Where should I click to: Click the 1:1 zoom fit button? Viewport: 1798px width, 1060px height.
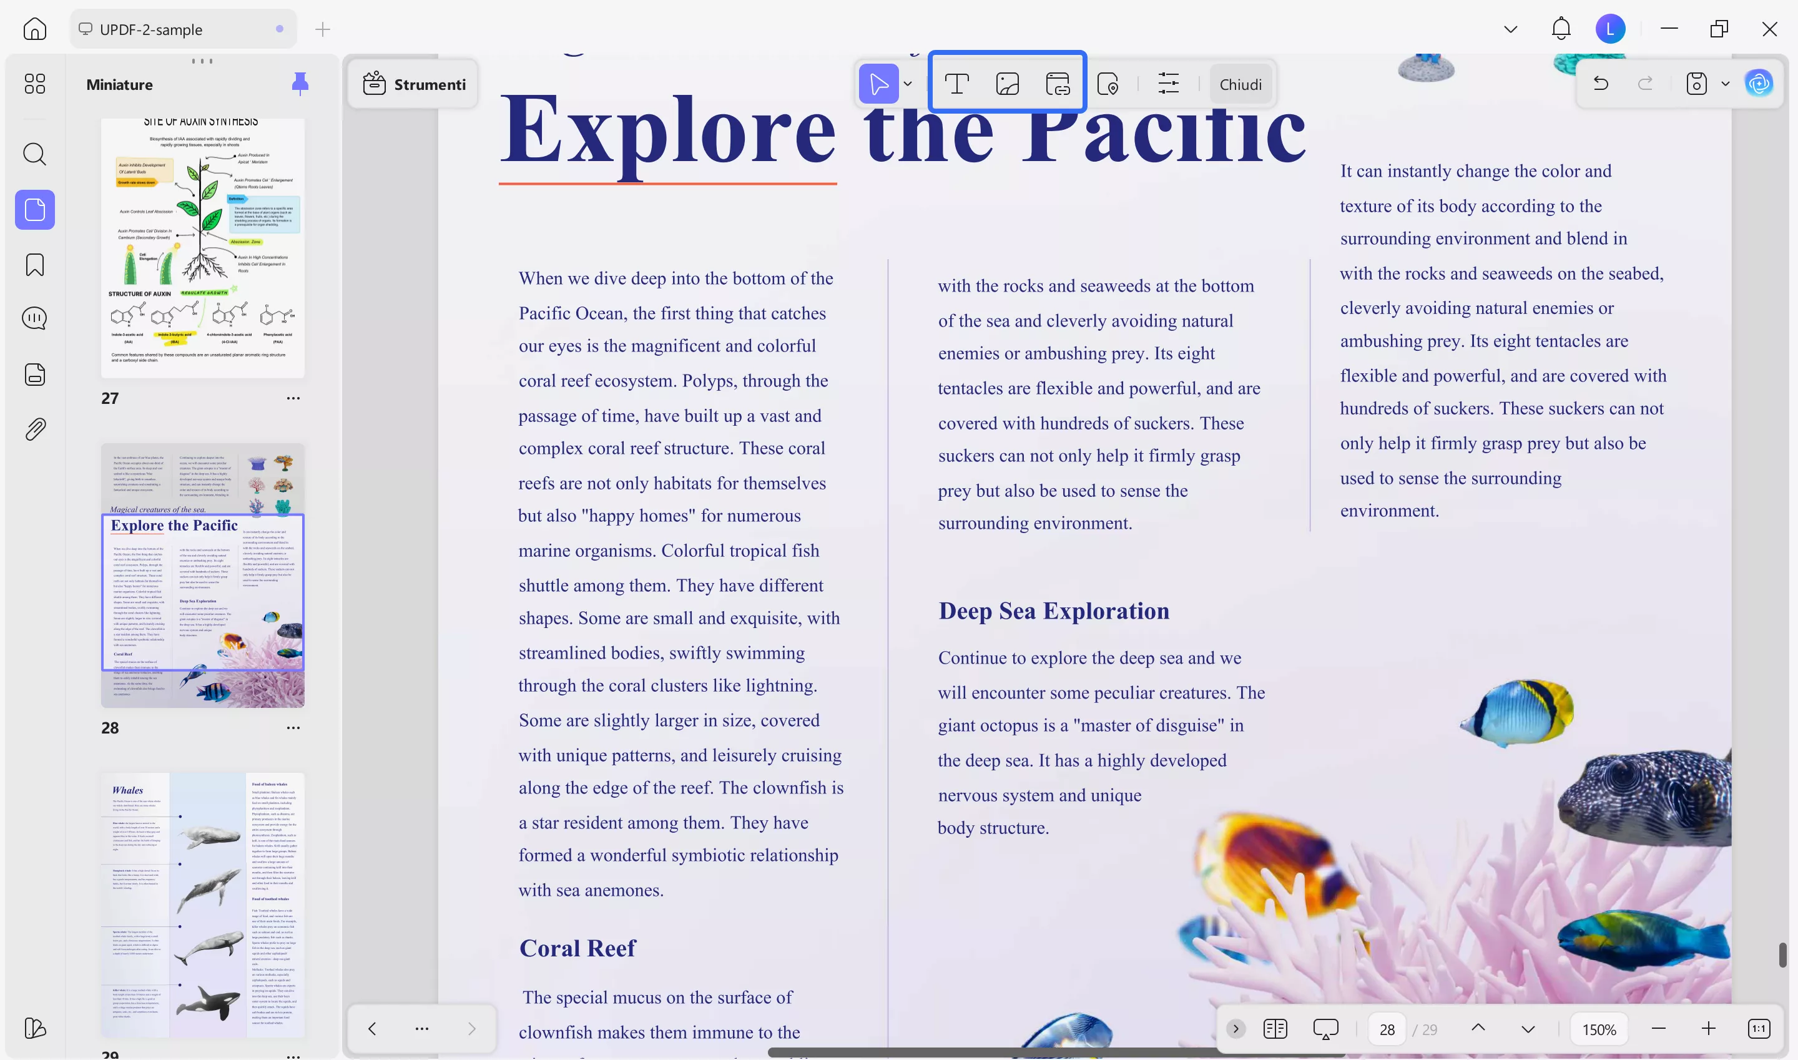(1759, 1029)
